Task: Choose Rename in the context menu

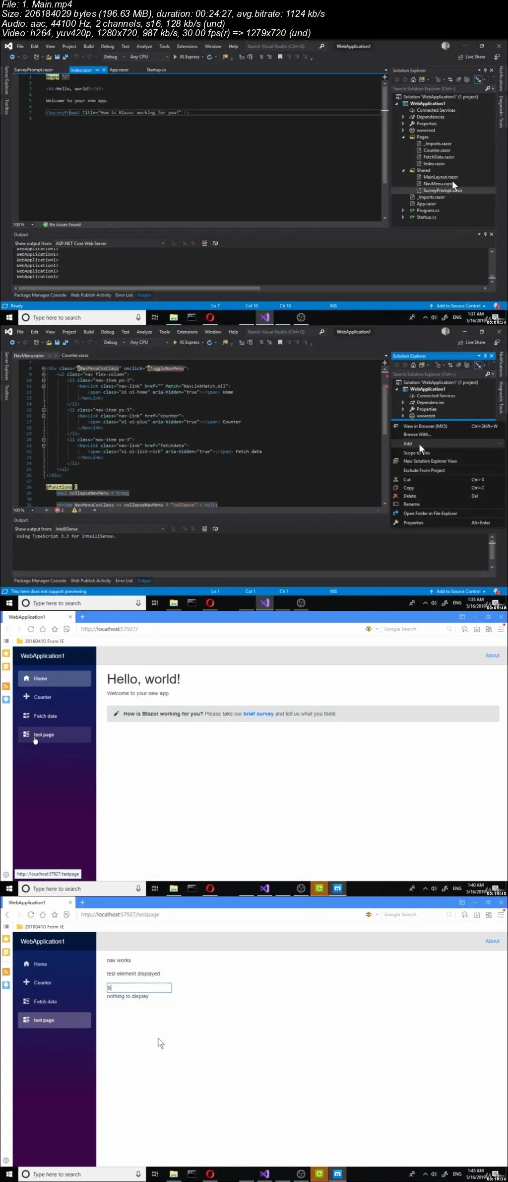Action: (448, 504)
